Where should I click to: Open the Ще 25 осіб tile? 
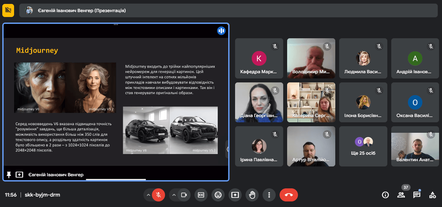coord(363,146)
